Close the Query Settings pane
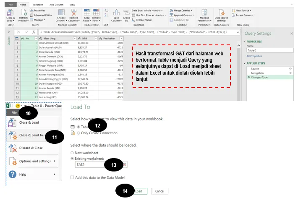The height and width of the screenshot is (200, 298). (292, 34)
